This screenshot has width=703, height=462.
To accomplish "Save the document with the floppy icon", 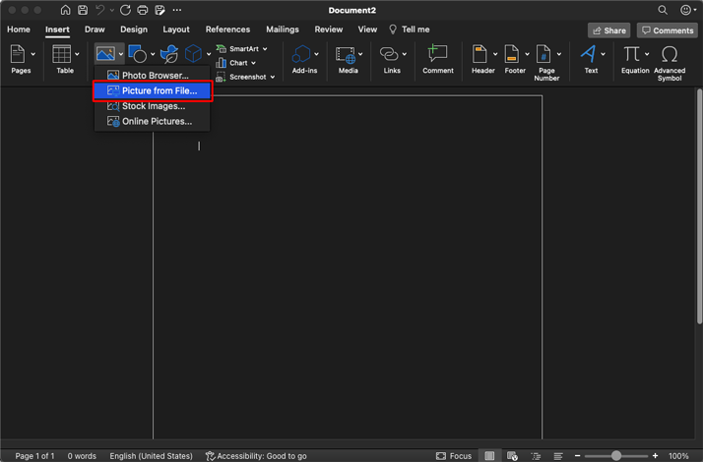I will point(83,10).
